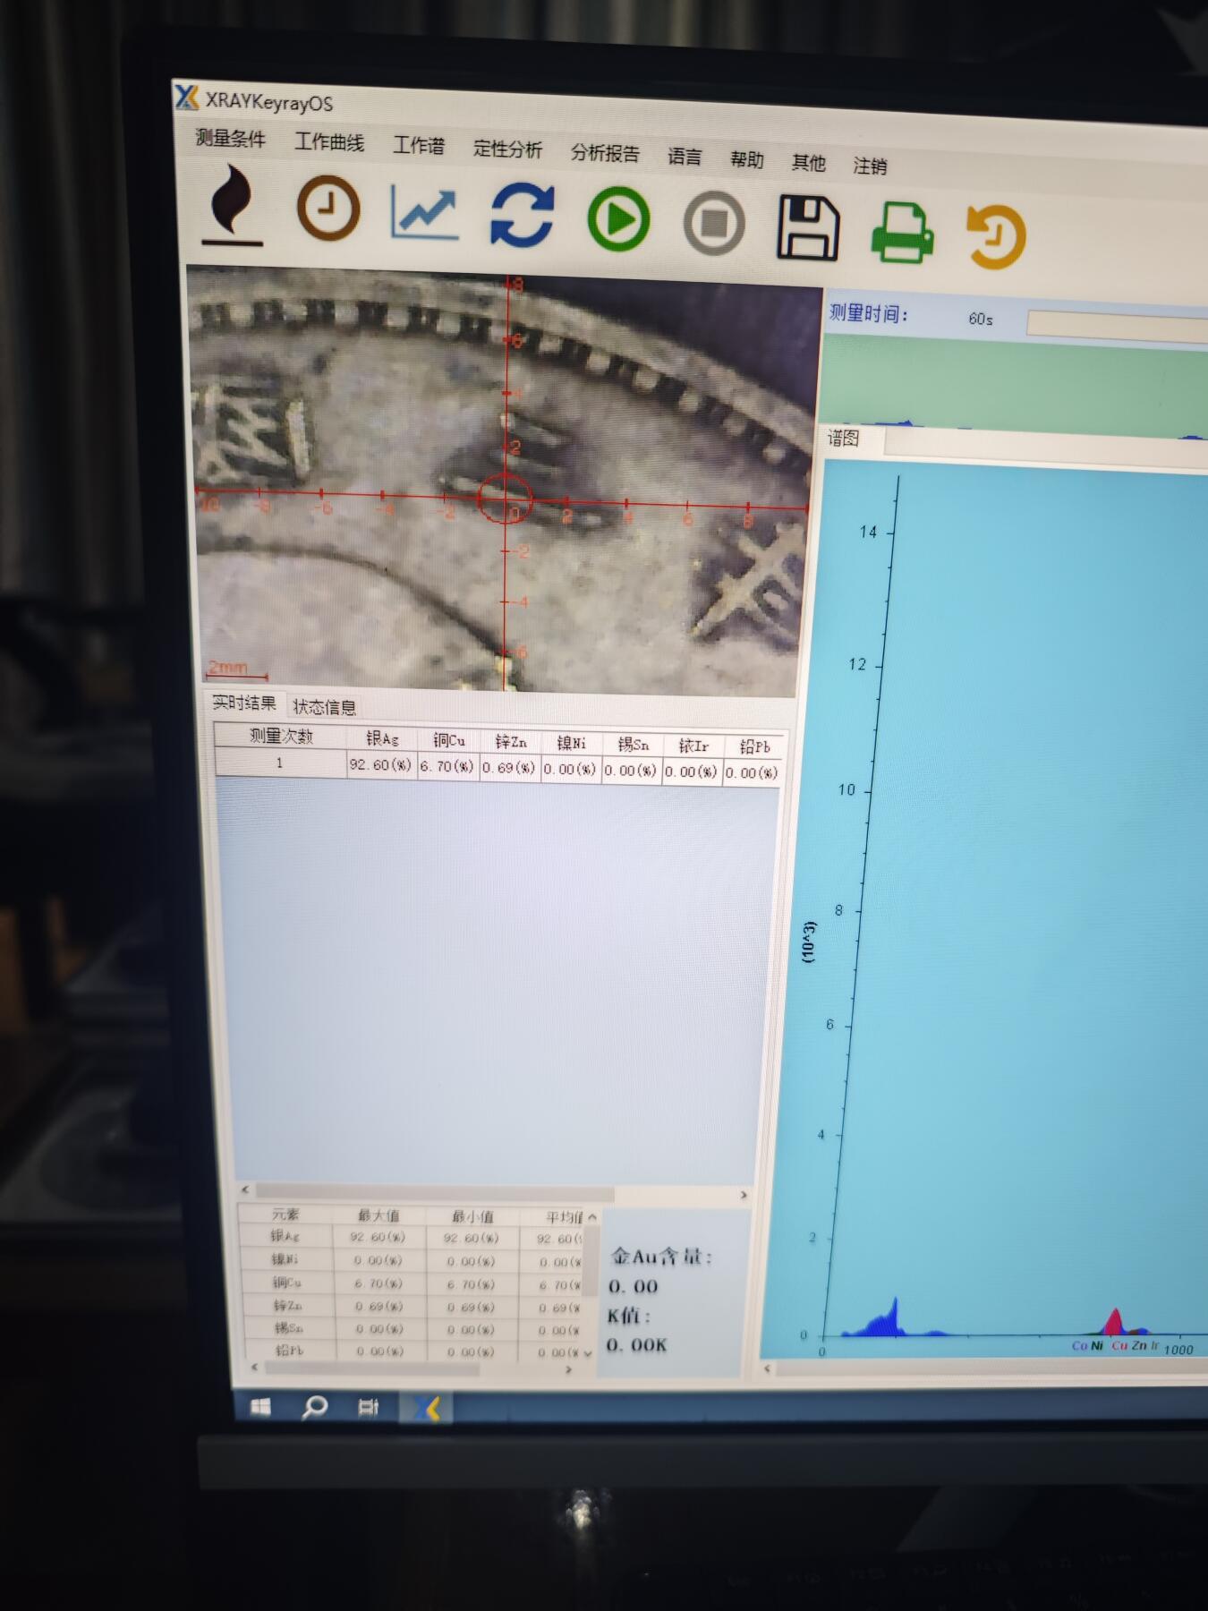Switch to the 状态信息 tab
Image resolution: width=1208 pixels, height=1611 pixels.
[324, 707]
